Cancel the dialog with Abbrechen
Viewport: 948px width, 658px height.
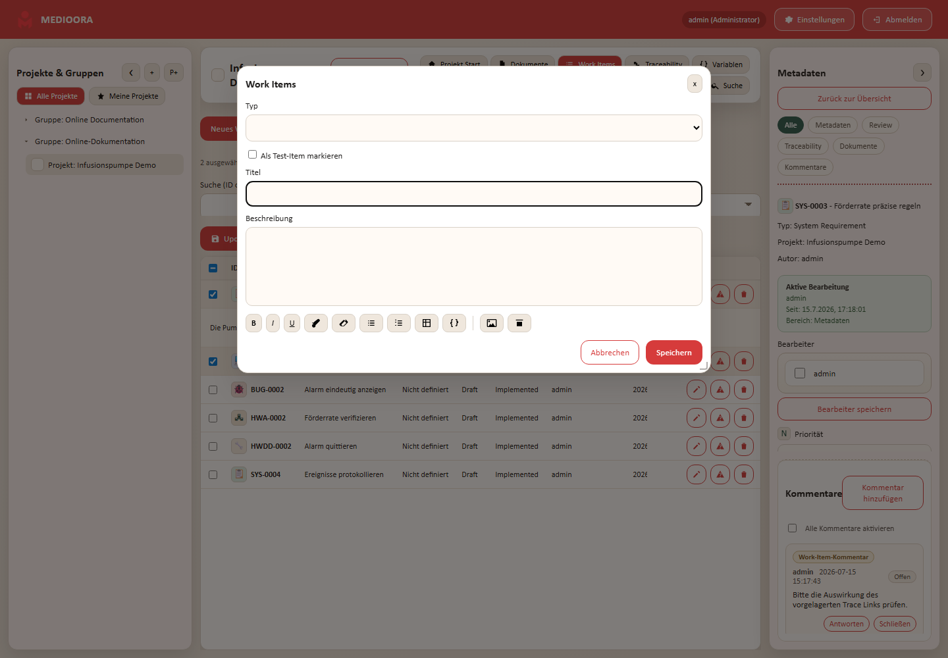click(610, 353)
